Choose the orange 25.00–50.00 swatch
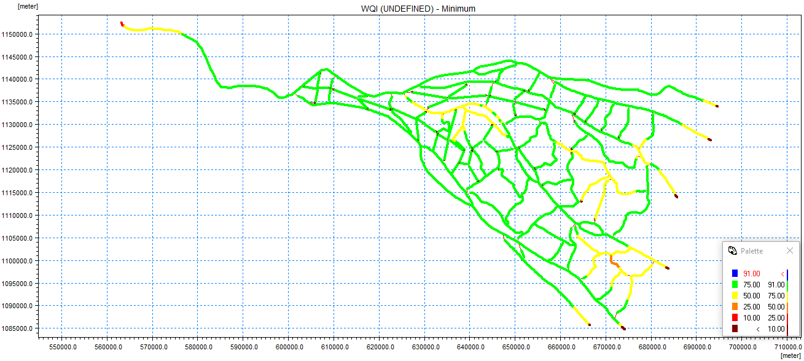Viewport: 804px width, 361px height. (735, 307)
